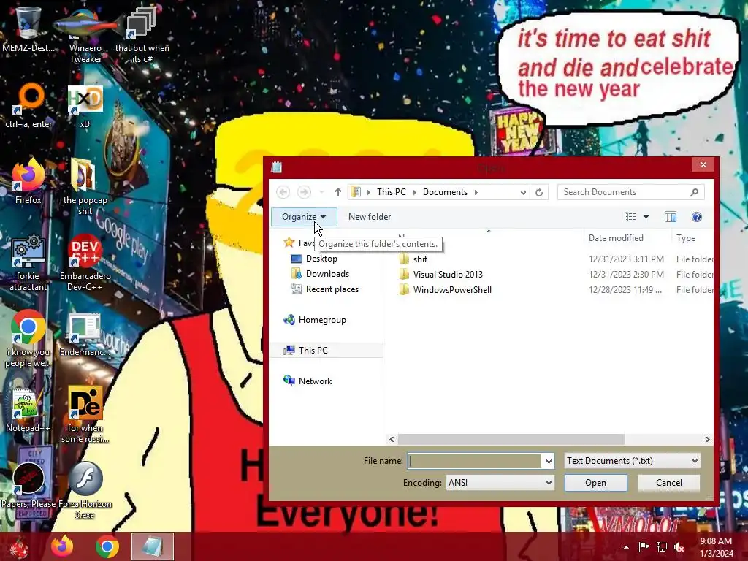Select the WindowsPowerShell folder
Viewport: 748px width, 561px height.
coord(452,289)
